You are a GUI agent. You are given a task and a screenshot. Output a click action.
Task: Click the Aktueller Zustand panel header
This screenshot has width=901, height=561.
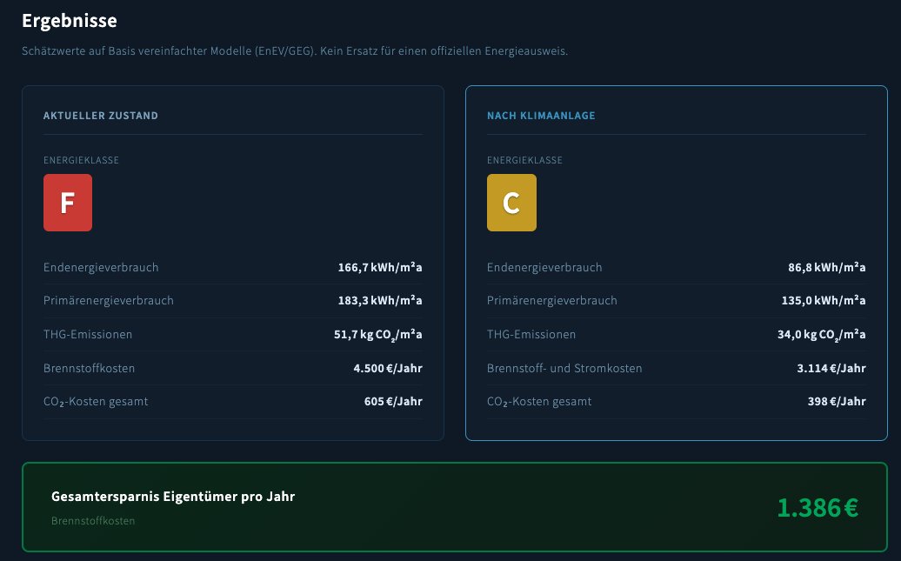pyautogui.click(x=101, y=115)
